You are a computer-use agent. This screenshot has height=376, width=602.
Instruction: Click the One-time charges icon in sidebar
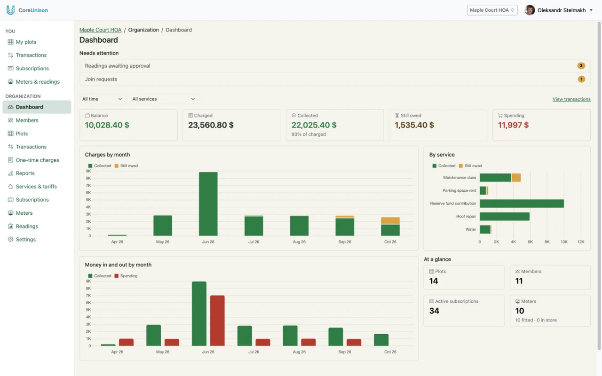[x=11, y=160]
